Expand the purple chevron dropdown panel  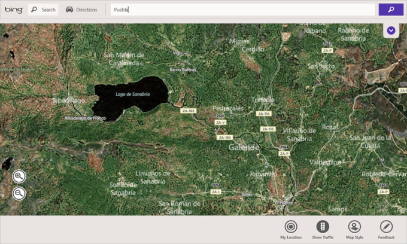391,30
